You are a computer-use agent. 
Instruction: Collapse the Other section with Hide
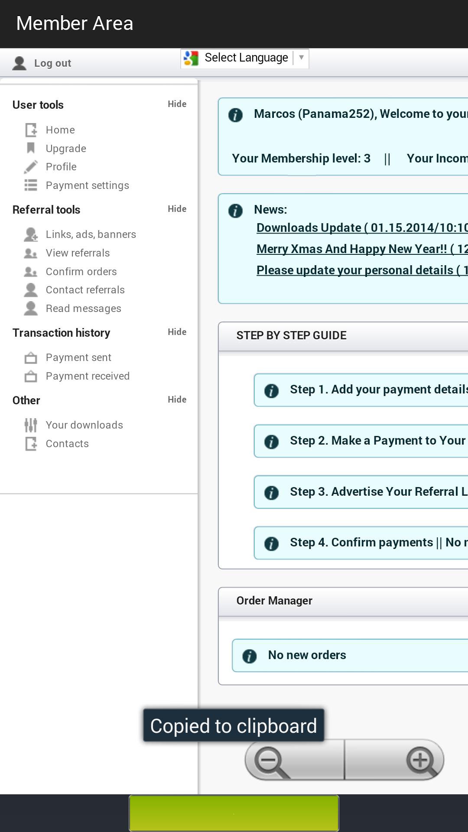pos(177,400)
